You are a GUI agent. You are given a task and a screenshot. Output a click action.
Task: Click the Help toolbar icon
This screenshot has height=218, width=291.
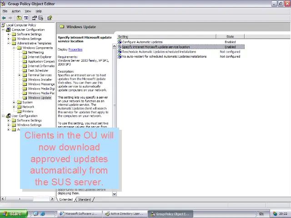pyautogui.click(x=50, y=18)
